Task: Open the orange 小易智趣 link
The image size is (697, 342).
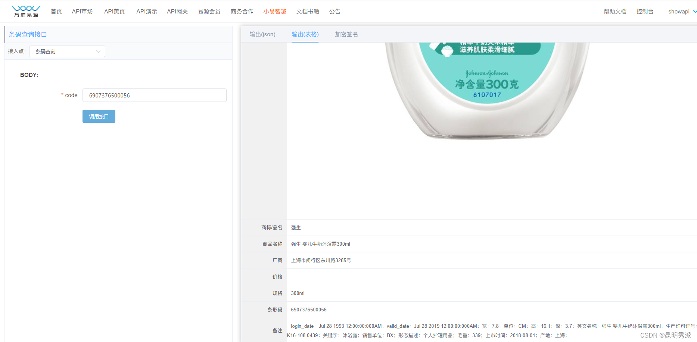Action: tap(275, 12)
